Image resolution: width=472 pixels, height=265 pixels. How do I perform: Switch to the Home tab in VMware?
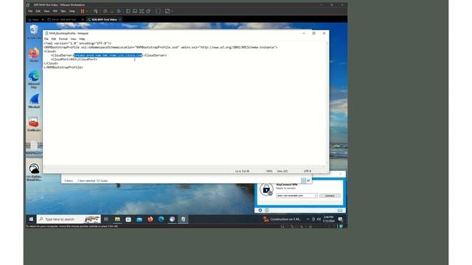[35, 20]
